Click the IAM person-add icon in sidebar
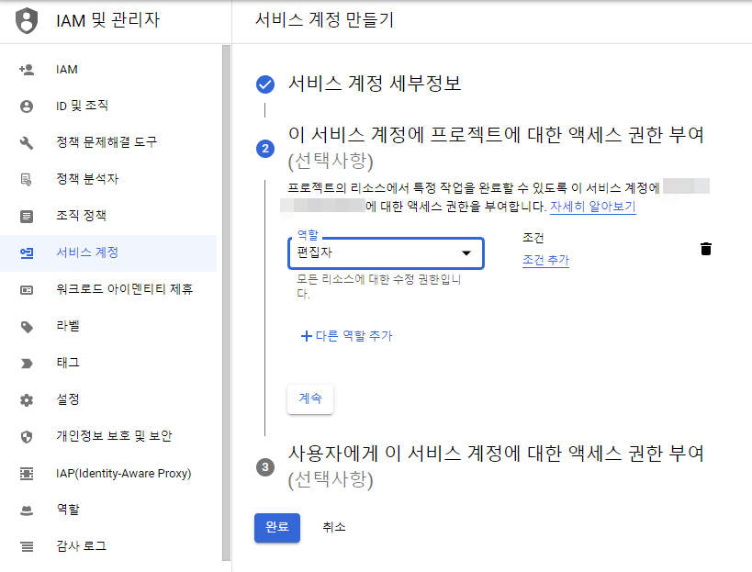The width and height of the screenshot is (752, 572). click(27, 69)
